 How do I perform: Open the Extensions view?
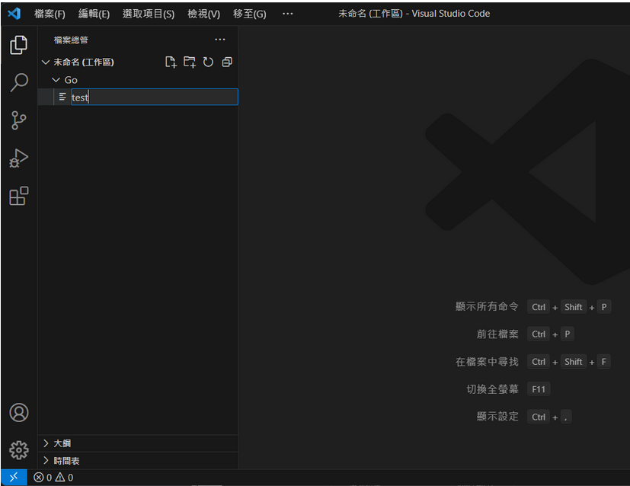[18, 196]
